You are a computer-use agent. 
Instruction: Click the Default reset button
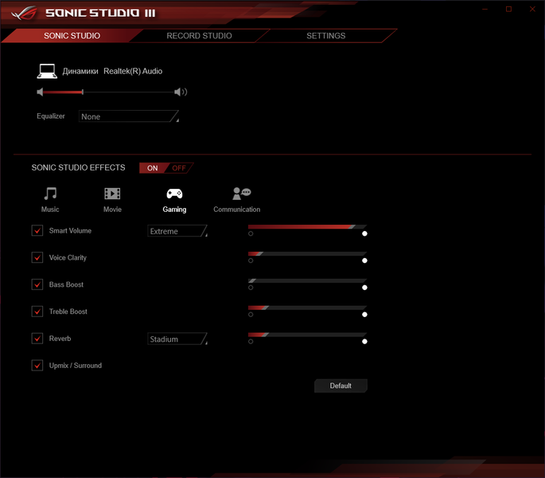coord(341,386)
